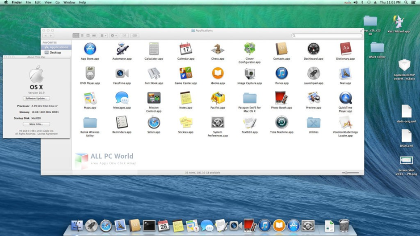Select Preview.app icon
Image resolution: width=420 pixels, height=236 pixels.
(x=313, y=98)
